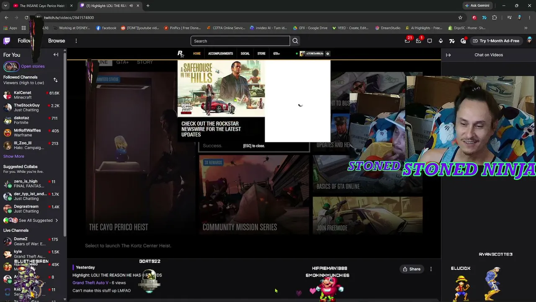The width and height of the screenshot is (536, 302).
Task: Open the Apps bookmarks shortcut
Action: (10, 28)
